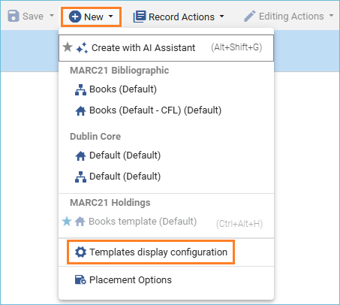Image resolution: width=340 pixels, height=305 pixels.
Task: Toggle blue star for Books template
Action: tap(67, 221)
